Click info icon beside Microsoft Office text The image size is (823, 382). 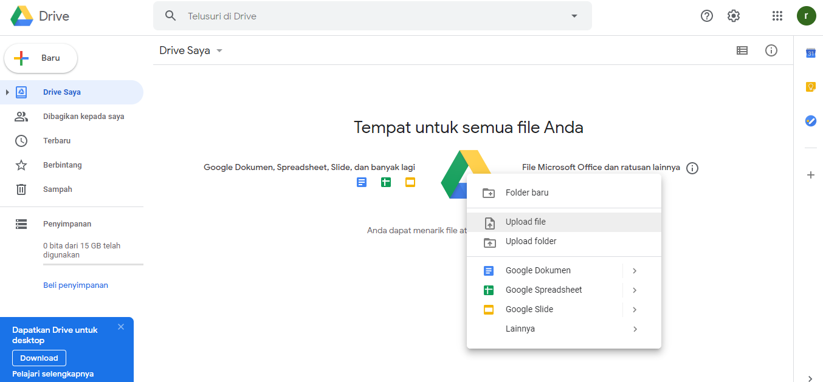[x=692, y=168]
